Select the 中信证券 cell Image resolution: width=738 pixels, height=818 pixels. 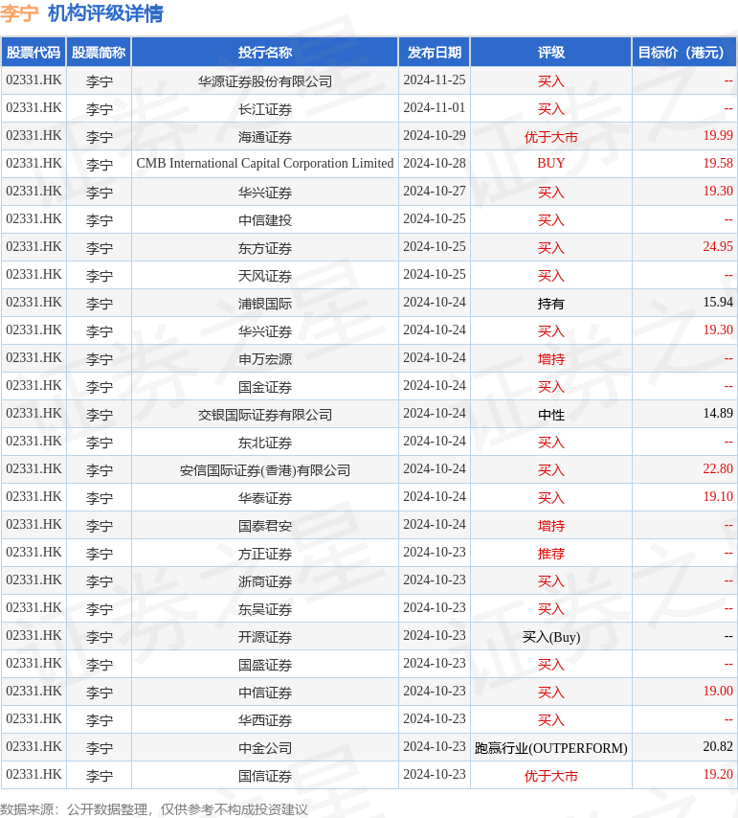pos(265,693)
